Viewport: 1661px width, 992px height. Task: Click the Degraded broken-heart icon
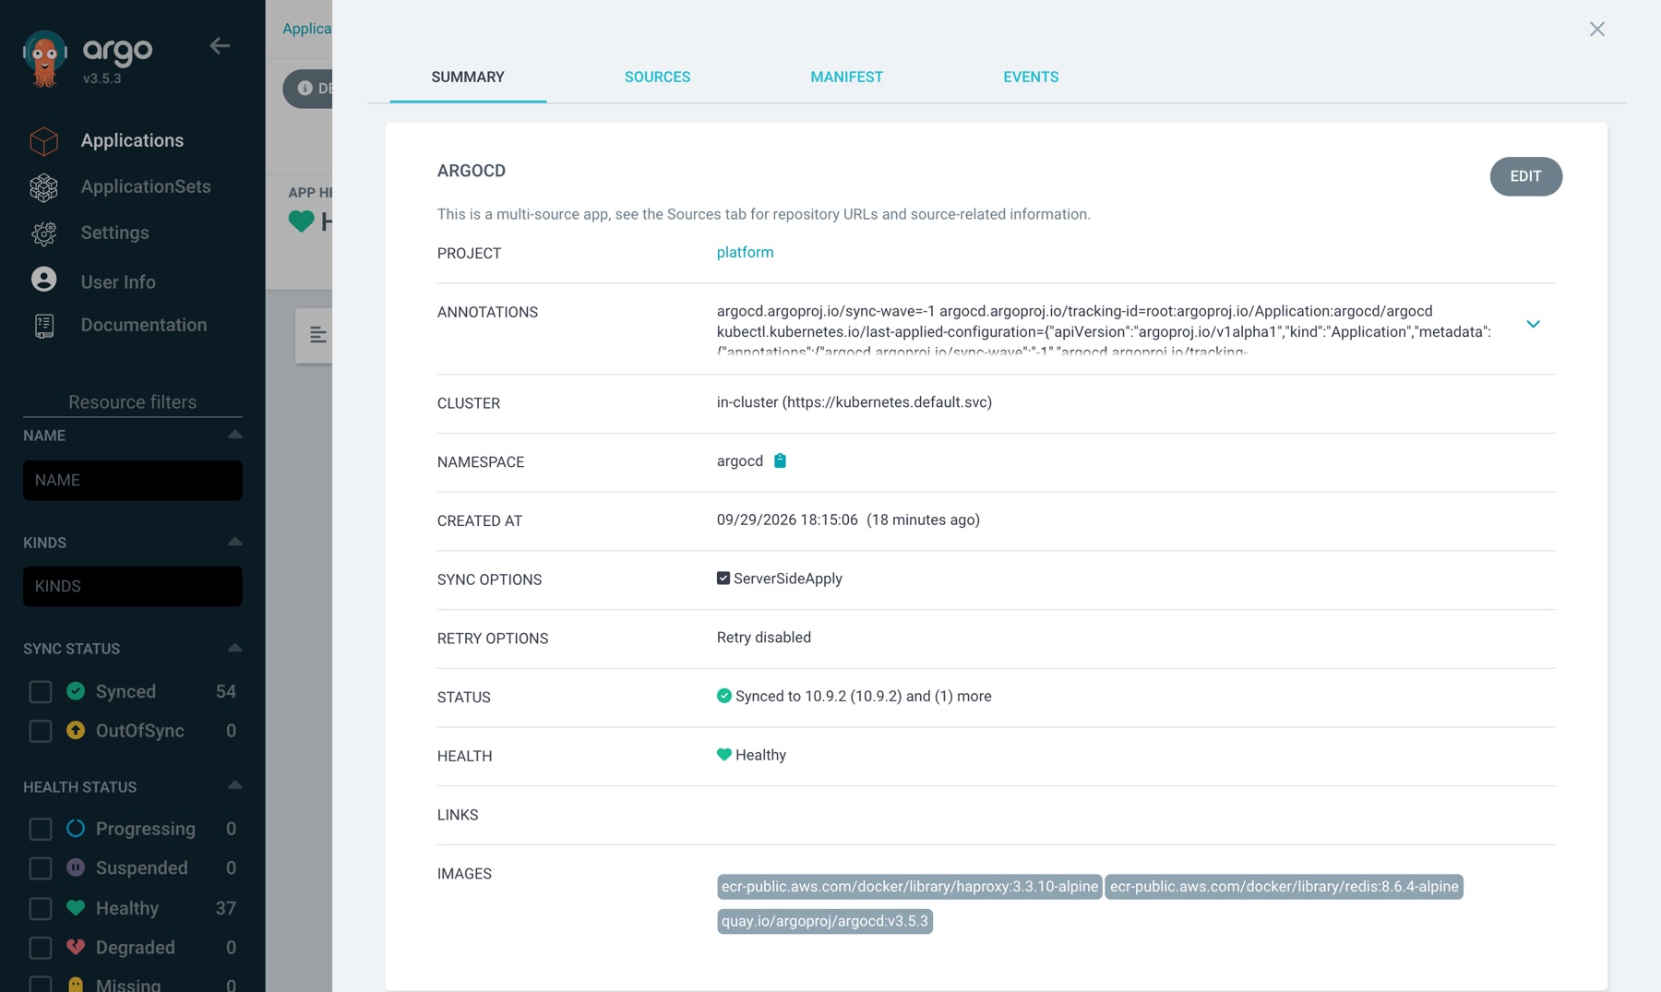click(x=76, y=947)
